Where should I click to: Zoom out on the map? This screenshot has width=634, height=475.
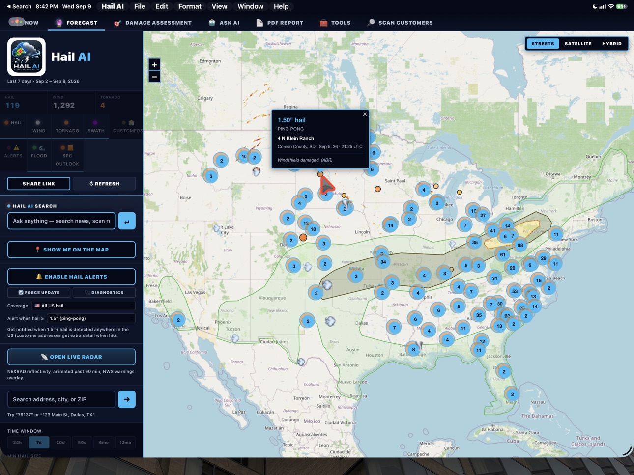tap(154, 77)
